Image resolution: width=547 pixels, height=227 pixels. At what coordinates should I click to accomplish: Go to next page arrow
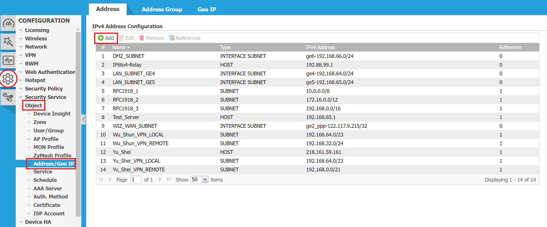[x=160, y=180]
